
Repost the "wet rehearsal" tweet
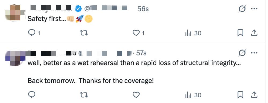tap(84, 95)
